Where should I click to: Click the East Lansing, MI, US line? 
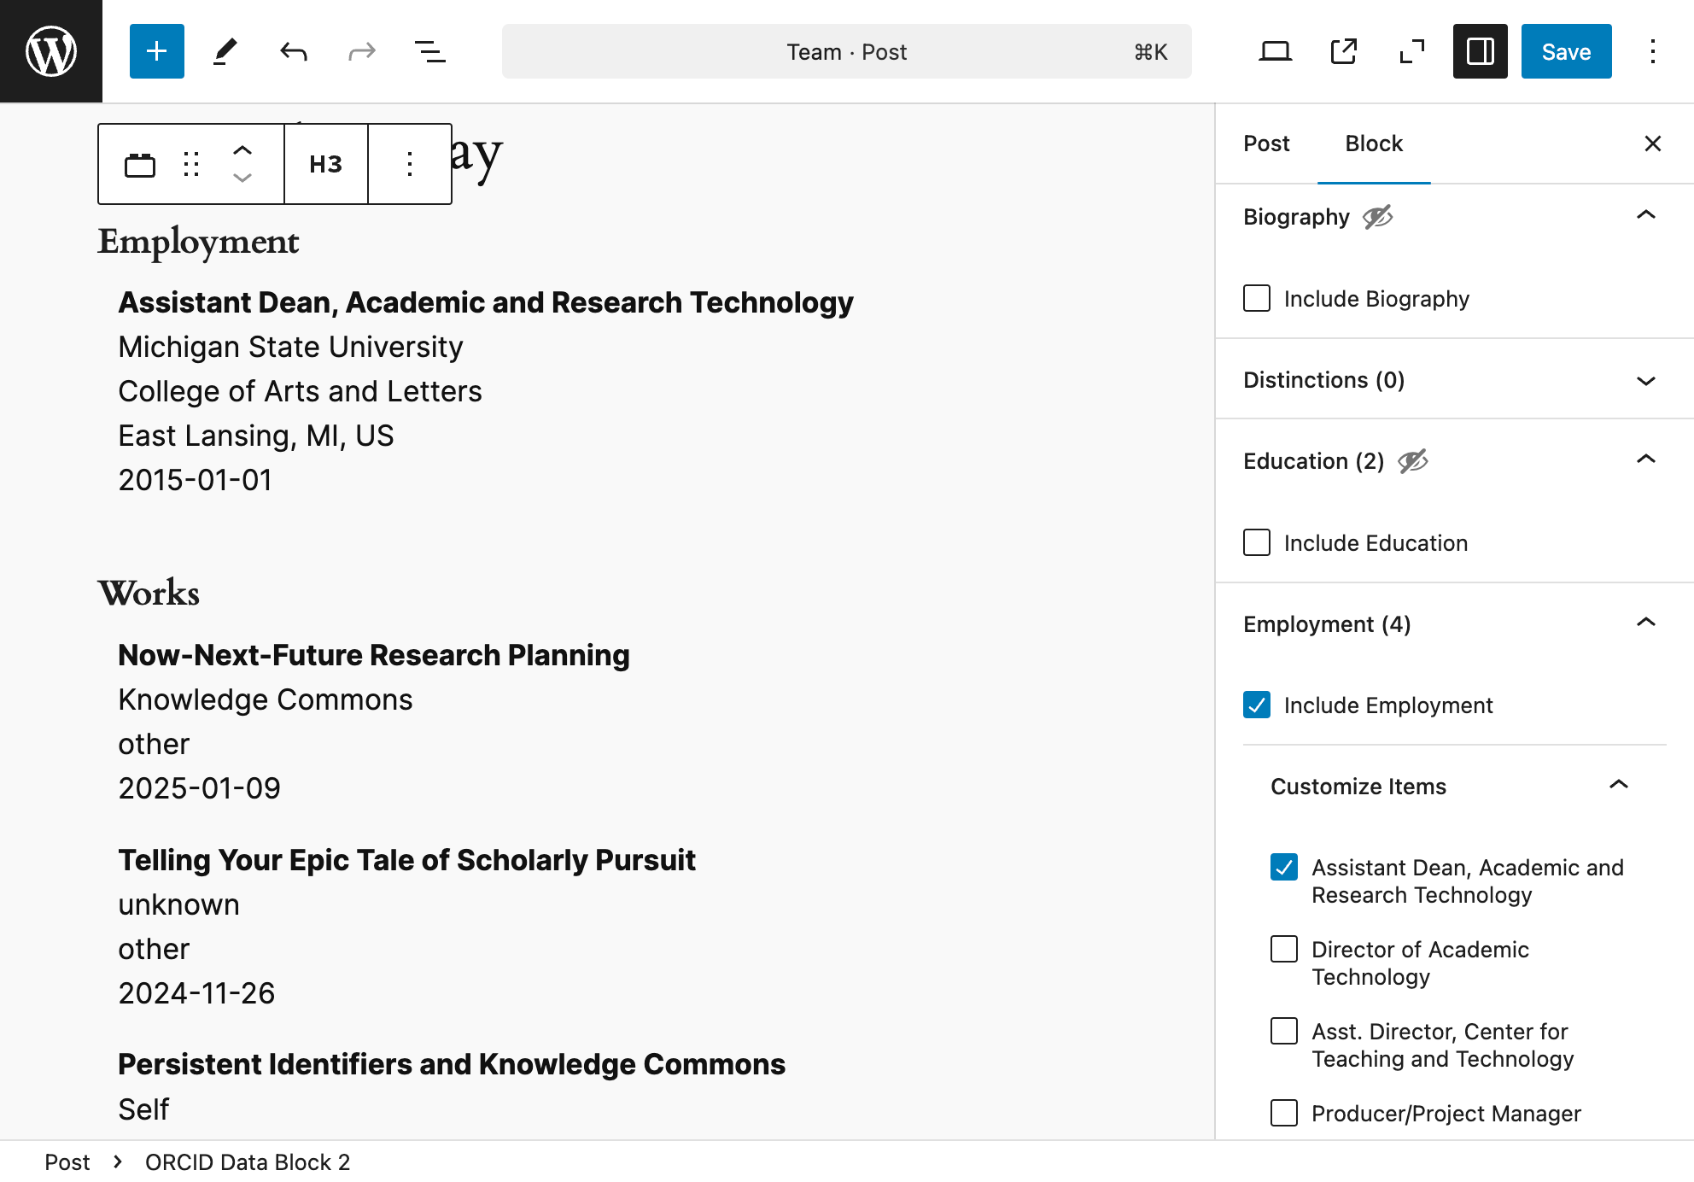[x=256, y=436]
